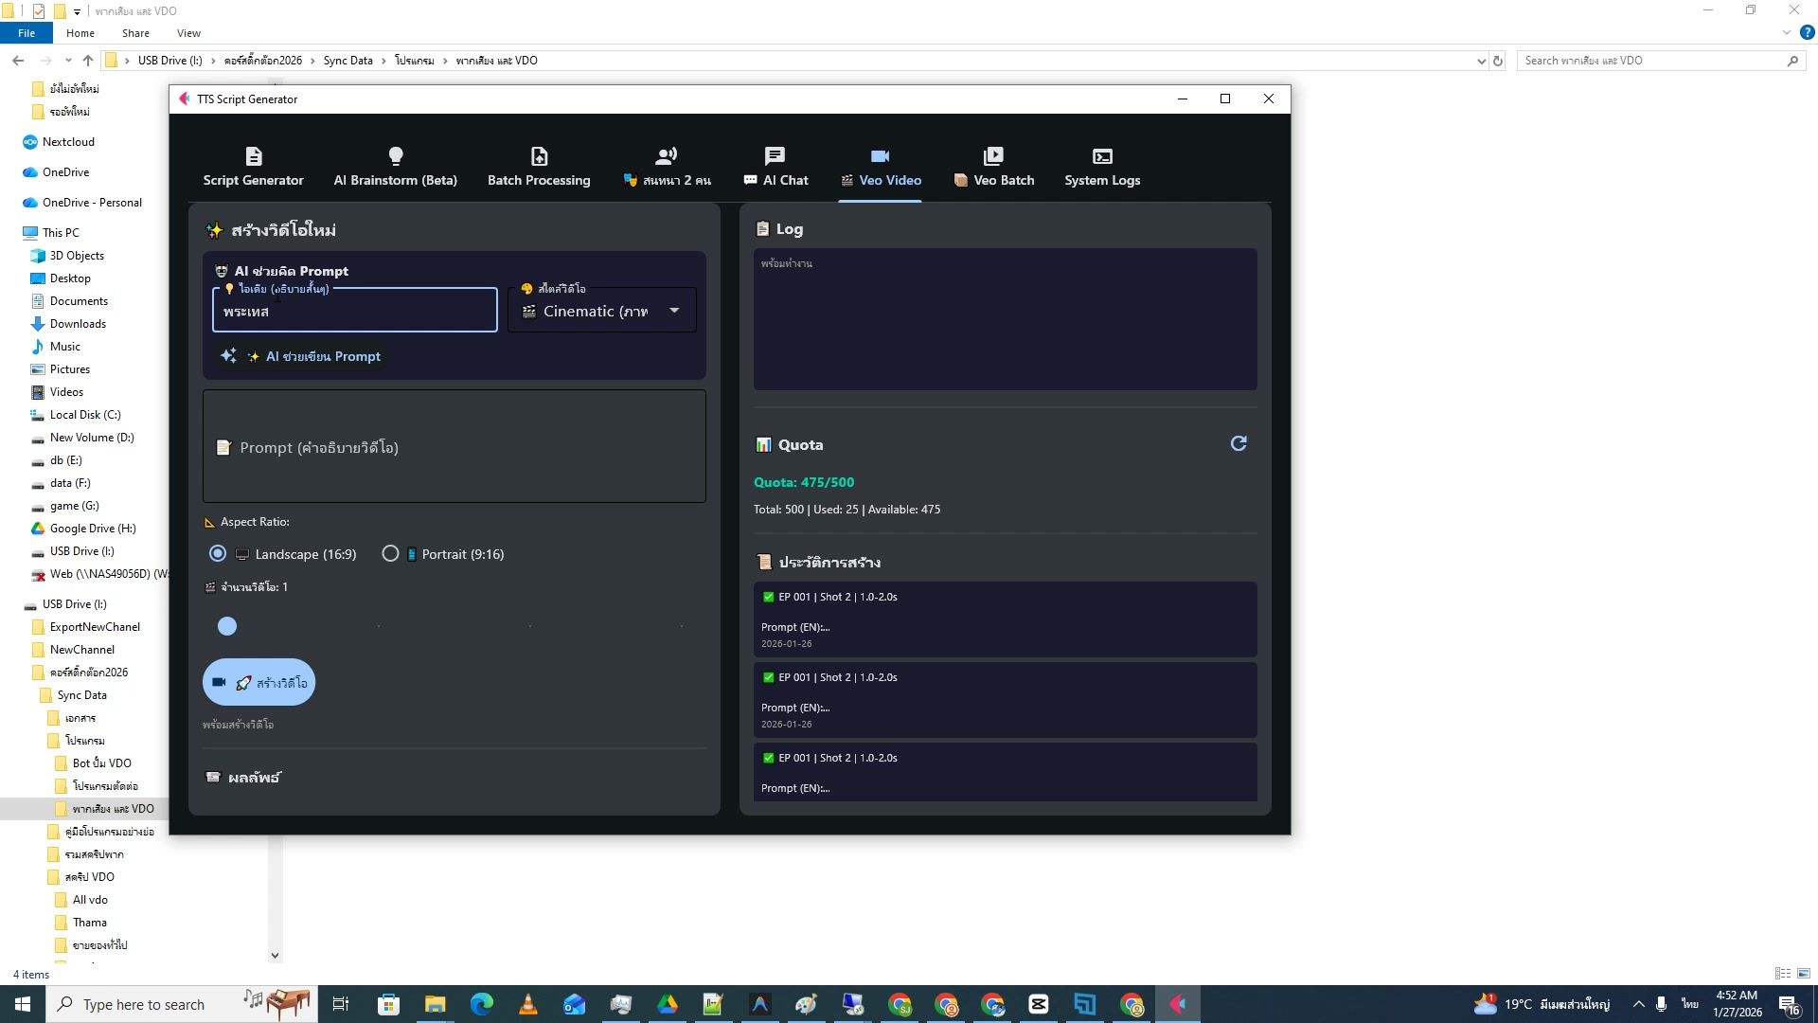Viewport: 1818px width, 1023px height.
Task: Click the robot icon beside AI ช่วยคิด Prompt
Action: [x=222, y=270]
